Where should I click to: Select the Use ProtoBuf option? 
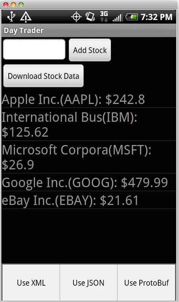147,282
